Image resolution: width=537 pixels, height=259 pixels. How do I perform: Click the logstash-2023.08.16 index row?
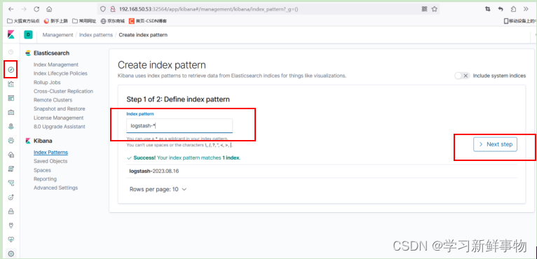[x=322, y=171]
